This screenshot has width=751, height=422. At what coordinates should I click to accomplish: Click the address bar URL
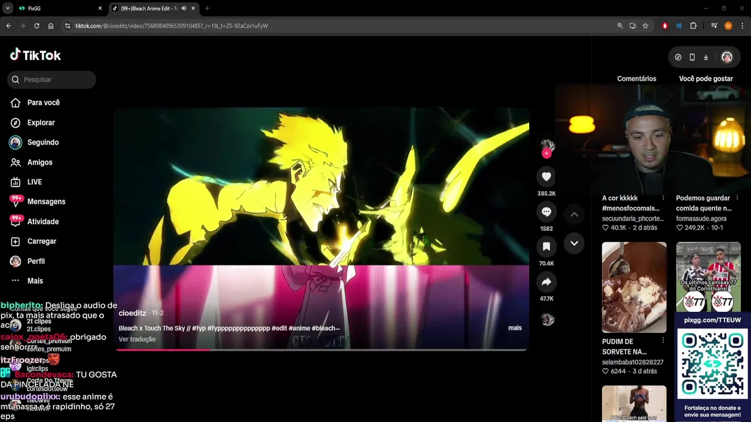pos(171,26)
